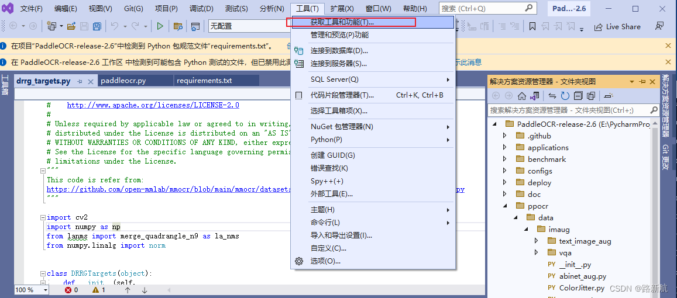Click the Find in Files folder icon
This screenshot has width=677, height=298.
178,26
